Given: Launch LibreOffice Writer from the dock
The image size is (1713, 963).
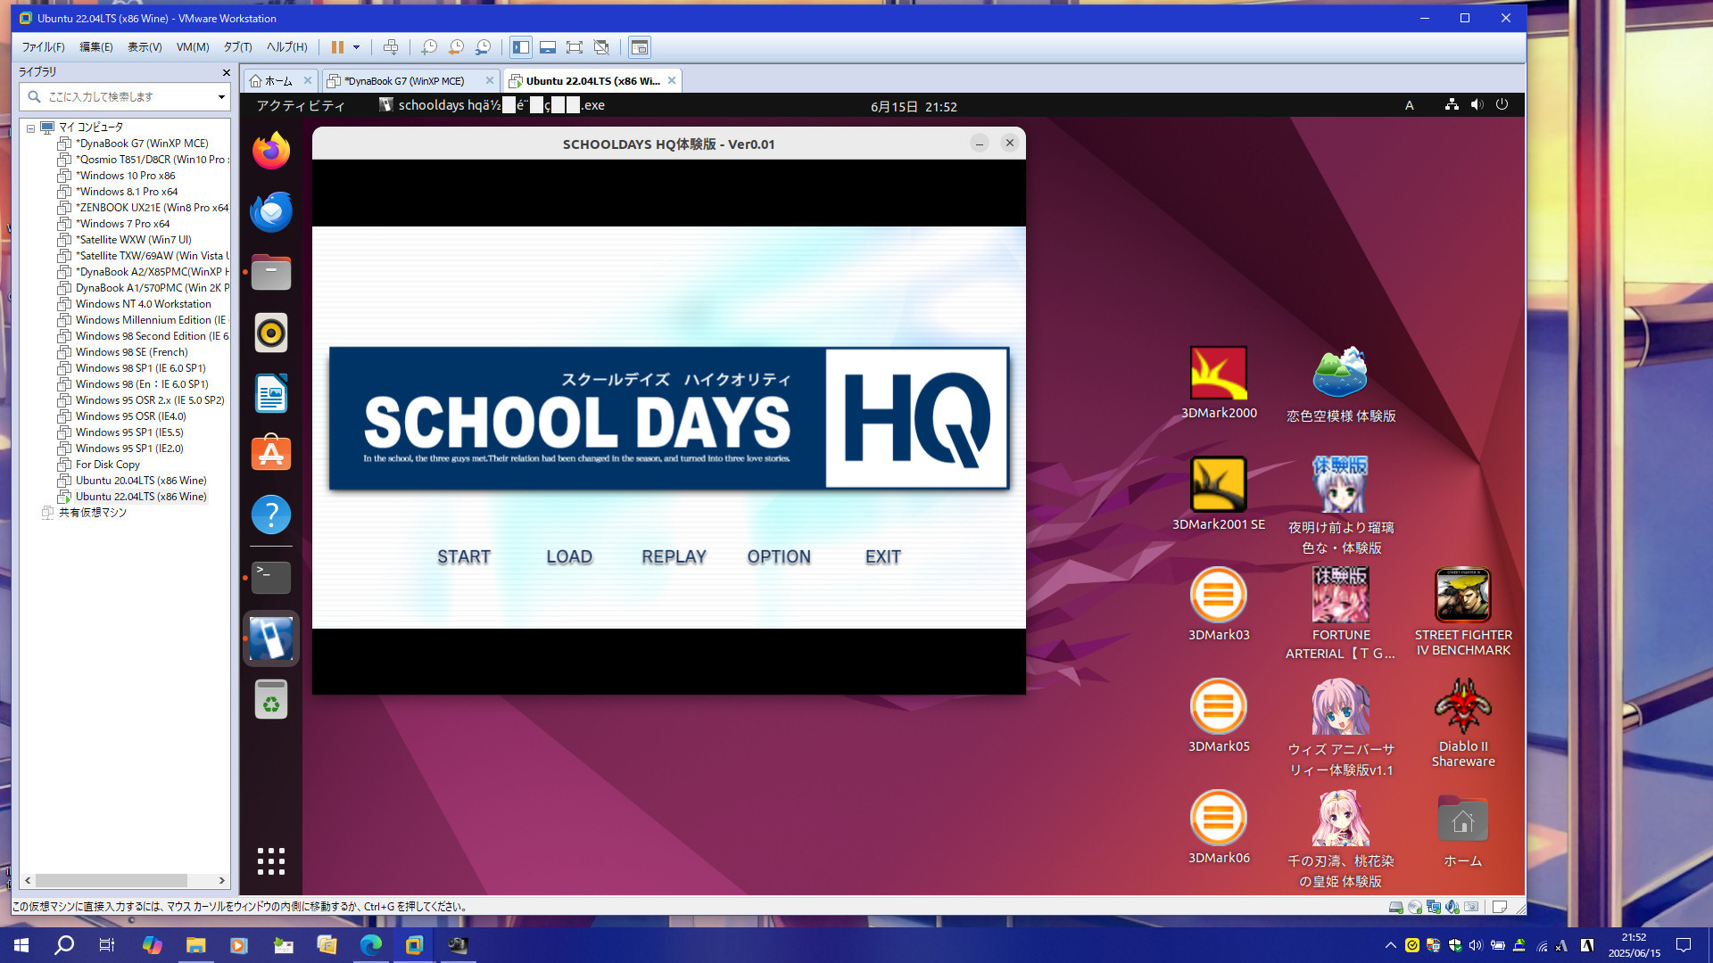Looking at the screenshot, I should point(271,393).
